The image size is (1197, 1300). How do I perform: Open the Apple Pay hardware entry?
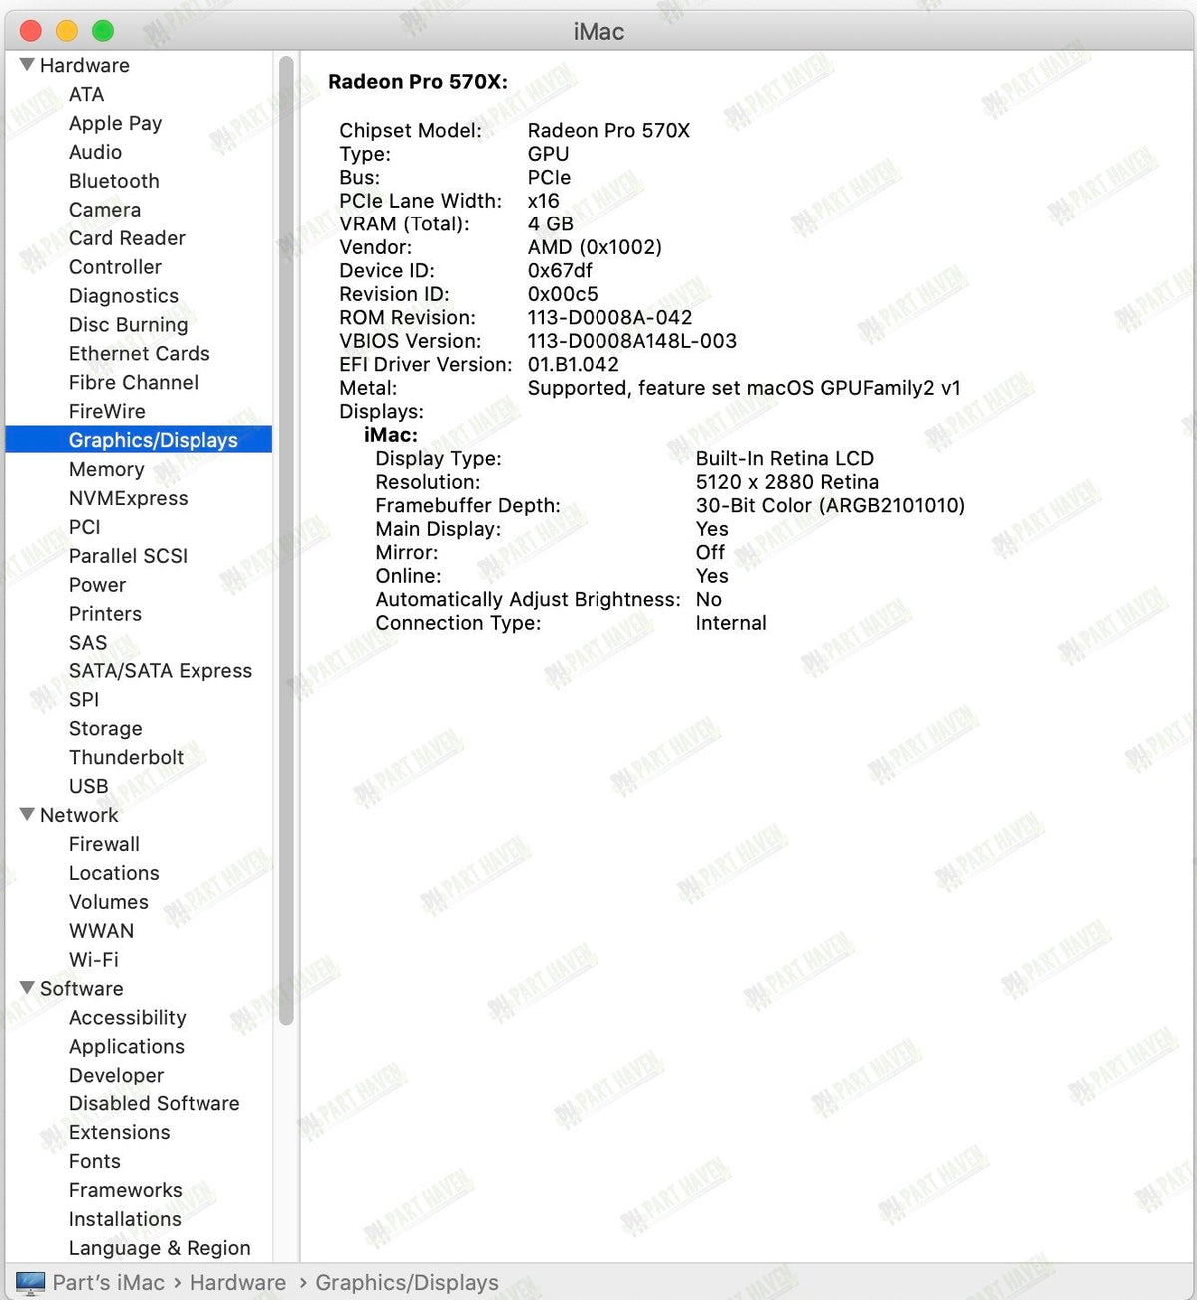(115, 123)
